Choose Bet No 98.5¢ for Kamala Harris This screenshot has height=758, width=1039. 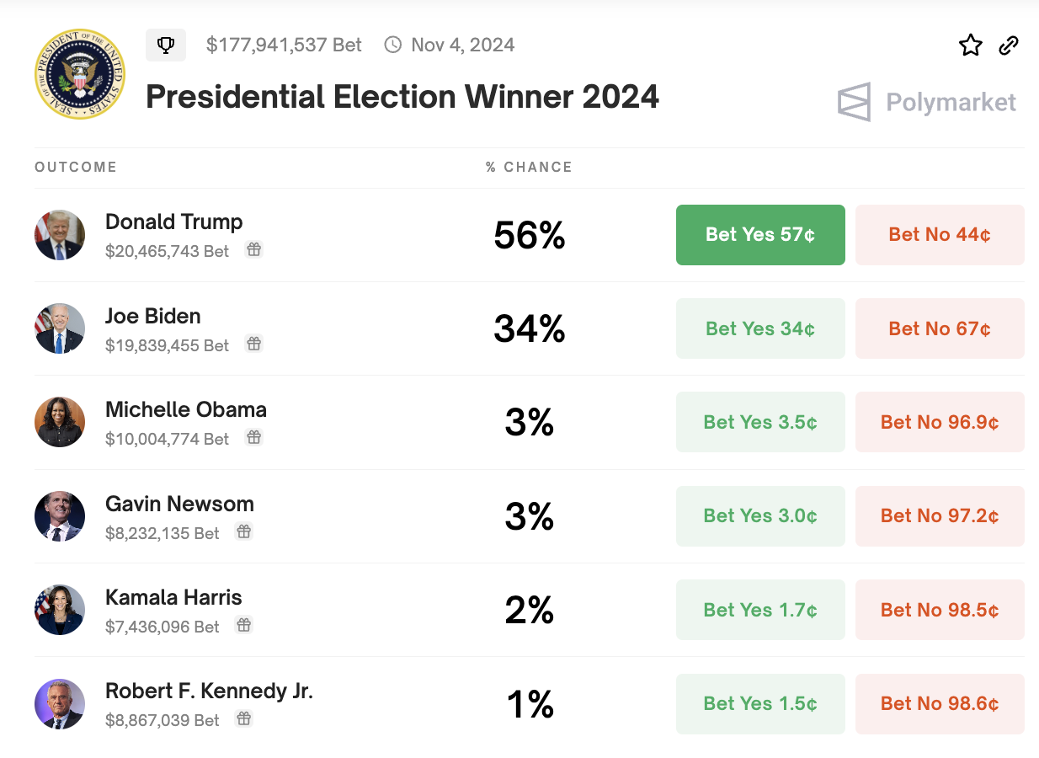pos(940,610)
